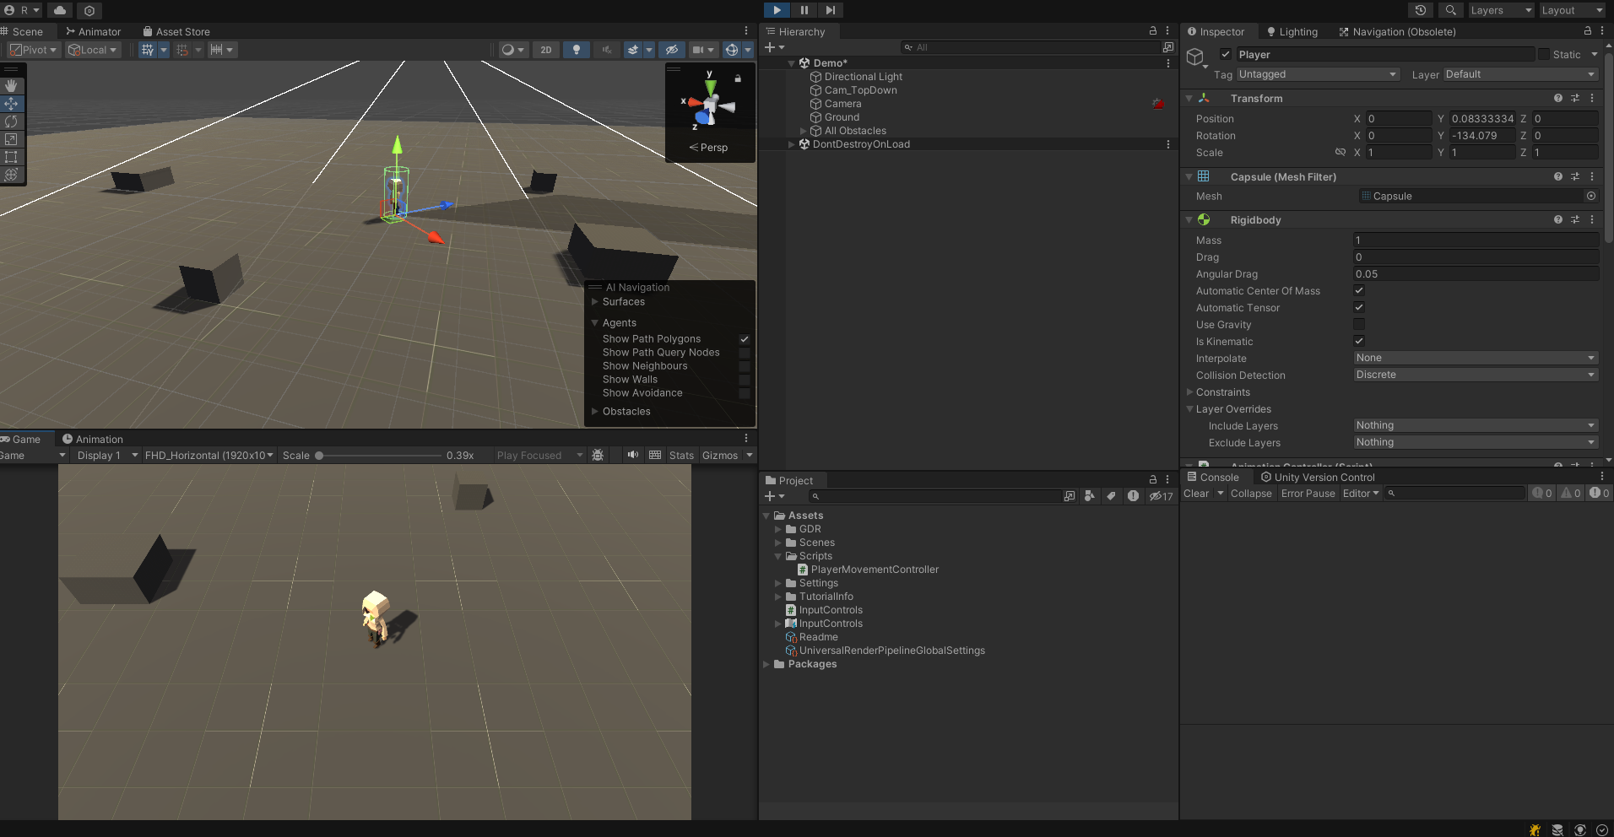Viewport: 1614px width, 837px height.
Task: Select PlayerMovementController script in Project
Action: tap(875, 570)
